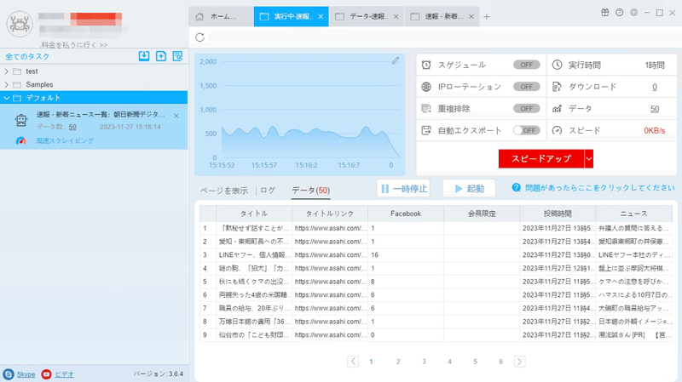The image size is (682, 382).
Task: Click the download count value 0
Action: [655, 87]
